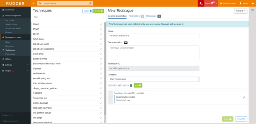Toggle the right side panel hamburger icon
The image size is (256, 124).
[x=252, y=10]
